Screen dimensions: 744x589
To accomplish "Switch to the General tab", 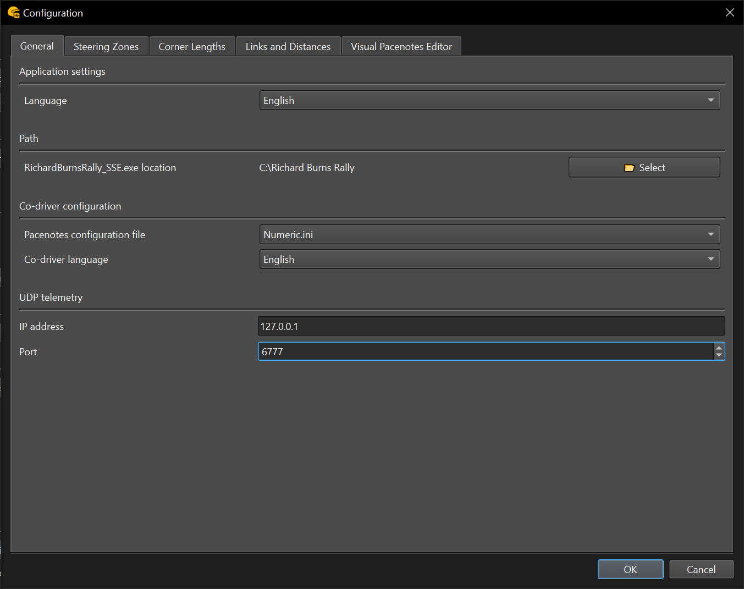I will [37, 46].
